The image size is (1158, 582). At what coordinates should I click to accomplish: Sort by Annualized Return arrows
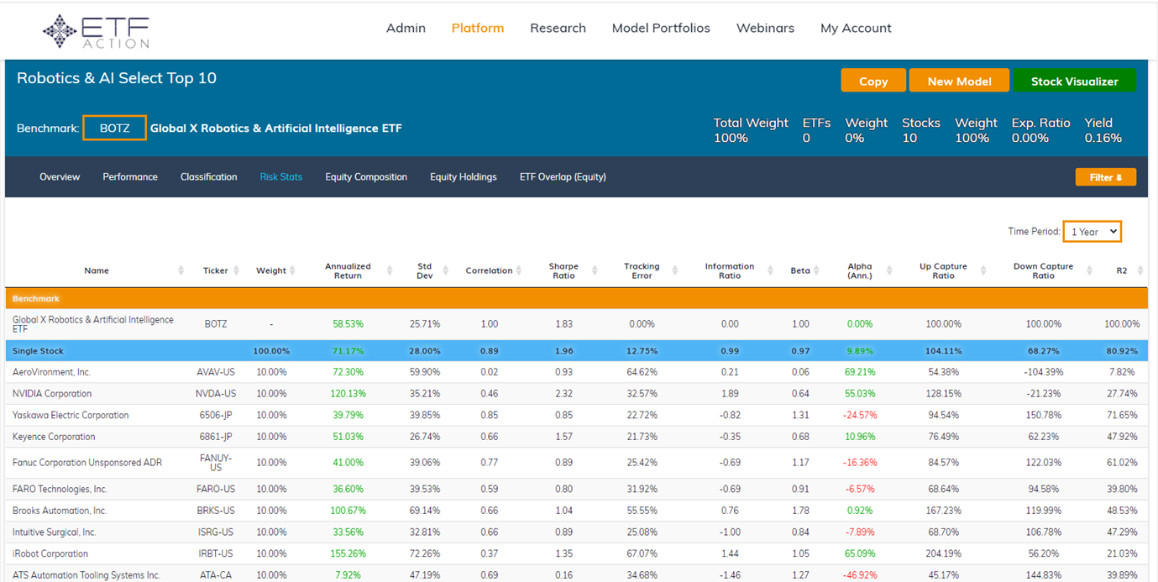[390, 270]
